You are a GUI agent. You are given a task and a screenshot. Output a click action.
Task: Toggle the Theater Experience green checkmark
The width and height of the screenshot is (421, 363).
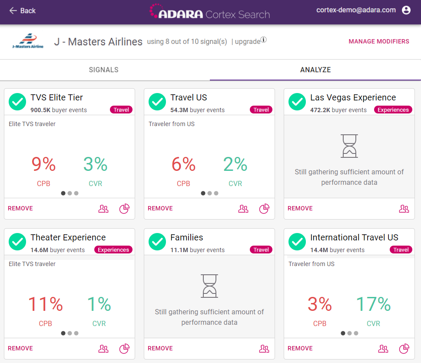[17, 242]
